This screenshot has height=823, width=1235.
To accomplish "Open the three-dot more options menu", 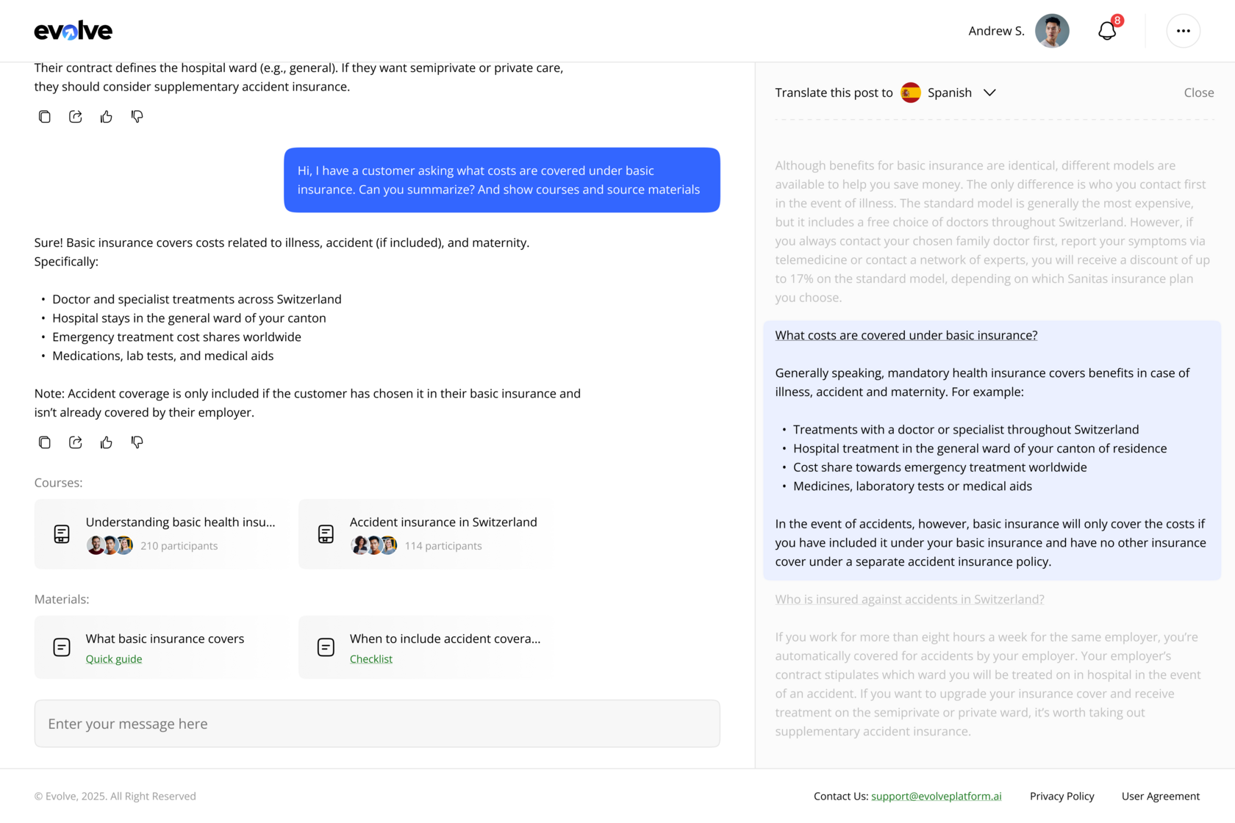I will click(x=1183, y=31).
